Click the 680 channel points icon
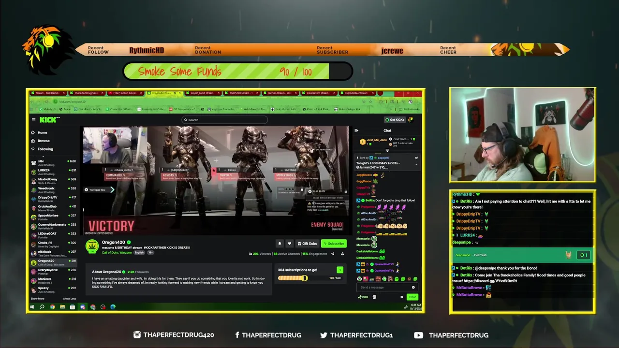This screenshot has height=348, width=619. coord(360,297)
